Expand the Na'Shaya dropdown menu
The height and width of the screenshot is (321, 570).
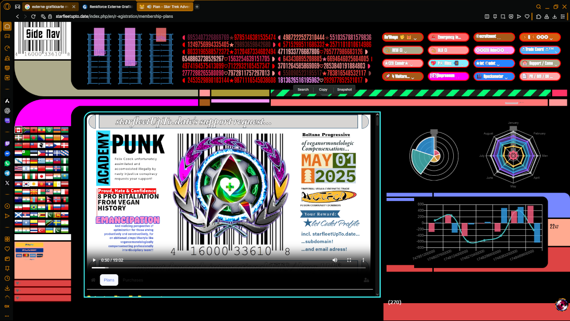[403, 37]
